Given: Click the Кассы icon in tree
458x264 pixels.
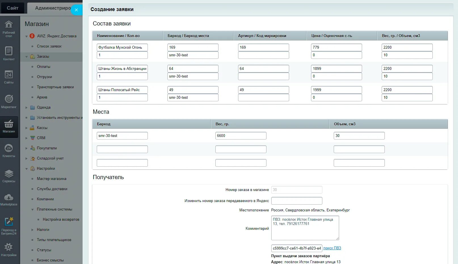Looking at the screenshot, I should (32, 128).
